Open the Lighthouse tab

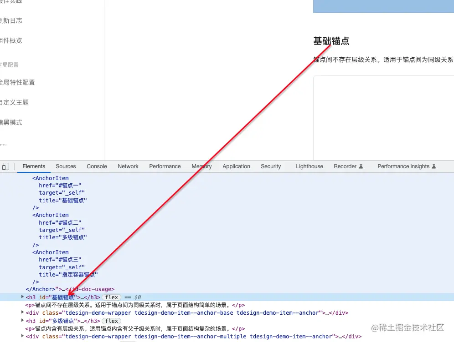[x=309, y=166]
